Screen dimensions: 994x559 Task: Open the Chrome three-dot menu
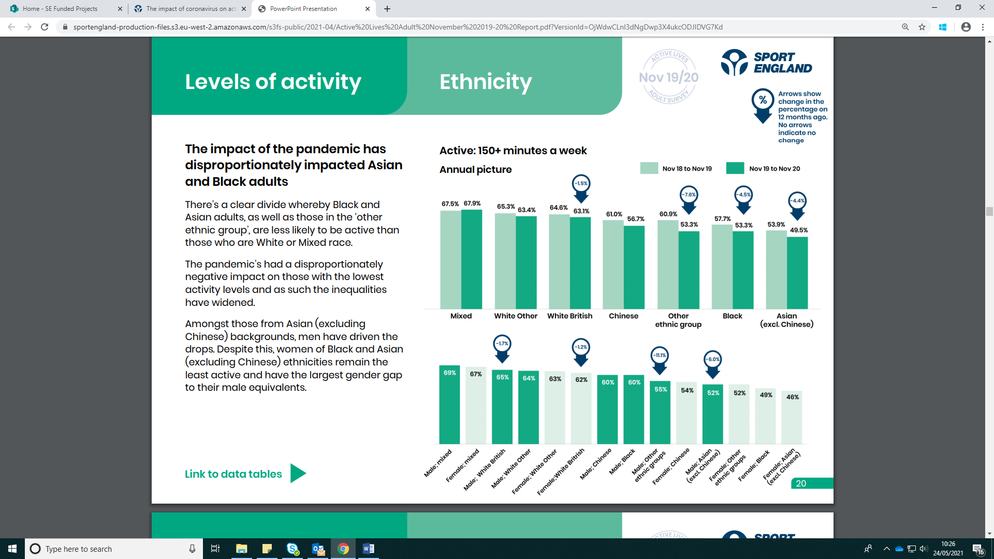click(983, 27)
